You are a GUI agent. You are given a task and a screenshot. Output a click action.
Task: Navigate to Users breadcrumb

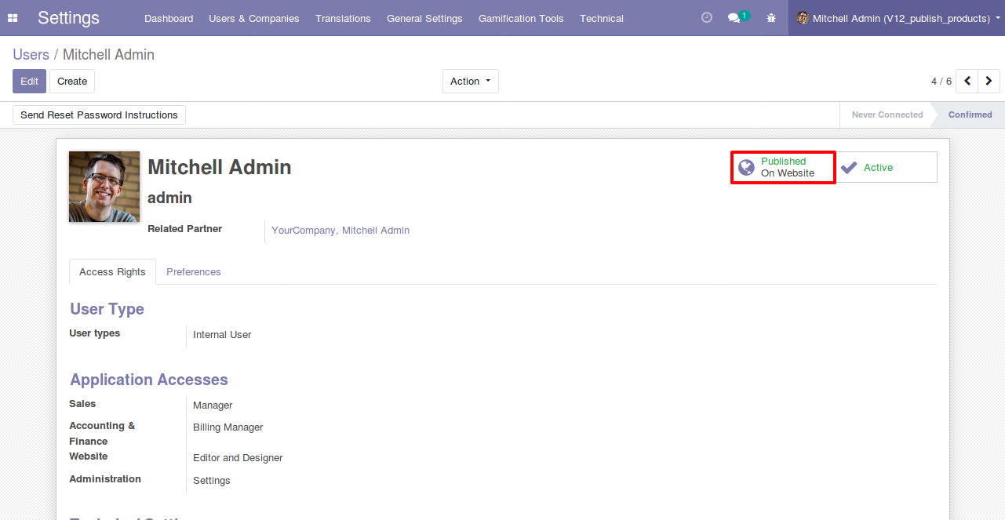coord(31,54)
